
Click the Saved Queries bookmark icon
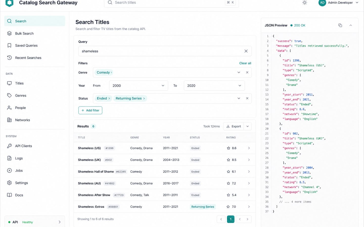tap(9, 45)
